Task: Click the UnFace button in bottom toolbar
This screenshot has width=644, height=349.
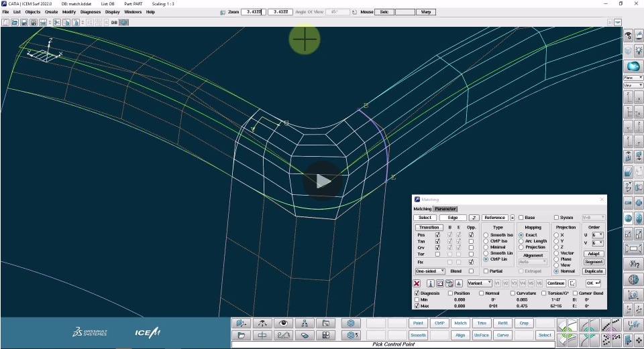Action: coord(482,335)
